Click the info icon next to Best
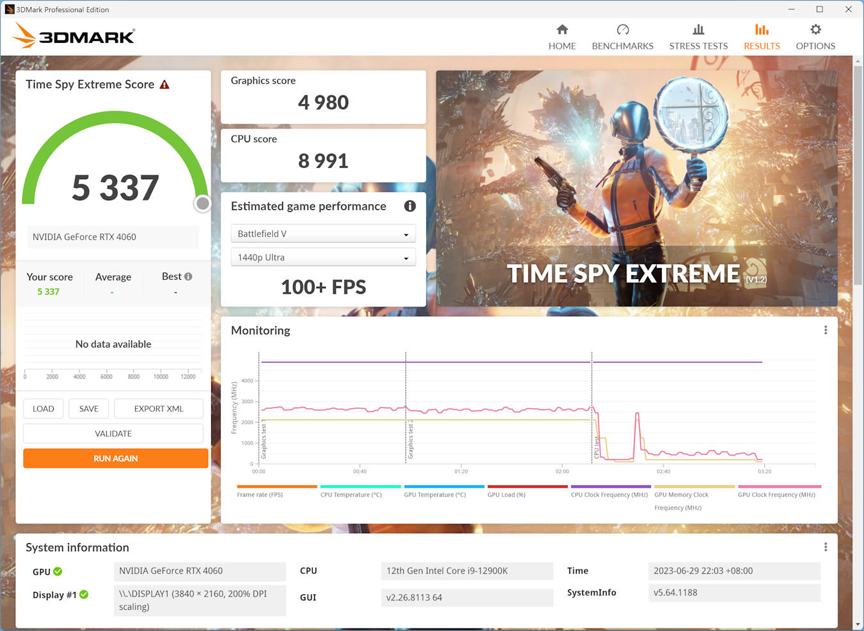This screenshot has height=631, width=864. (188, 276)
